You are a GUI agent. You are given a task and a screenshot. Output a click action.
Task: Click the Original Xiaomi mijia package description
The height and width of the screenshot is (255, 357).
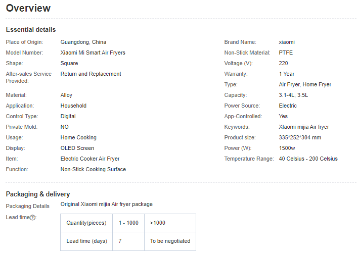point(106,205)
